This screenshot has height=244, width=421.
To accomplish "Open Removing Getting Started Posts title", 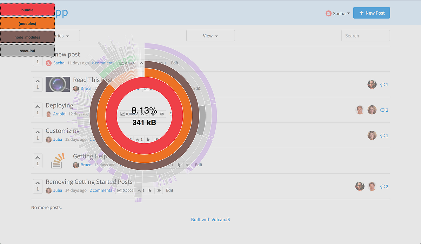I will pos(89,182).
